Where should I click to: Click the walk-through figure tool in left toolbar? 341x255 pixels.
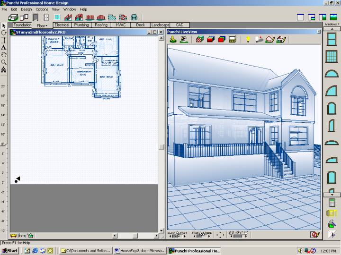(x=3, y=69)
